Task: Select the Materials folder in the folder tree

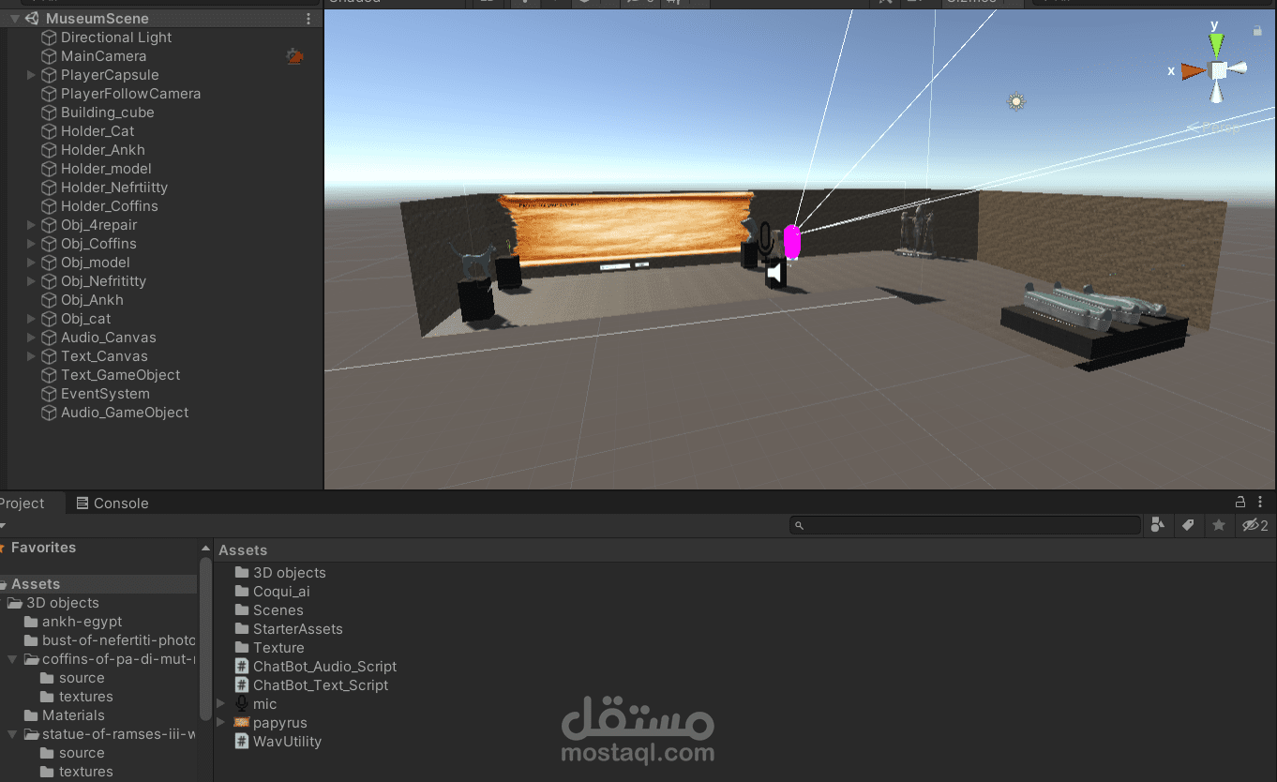Action: pos(73,715)
